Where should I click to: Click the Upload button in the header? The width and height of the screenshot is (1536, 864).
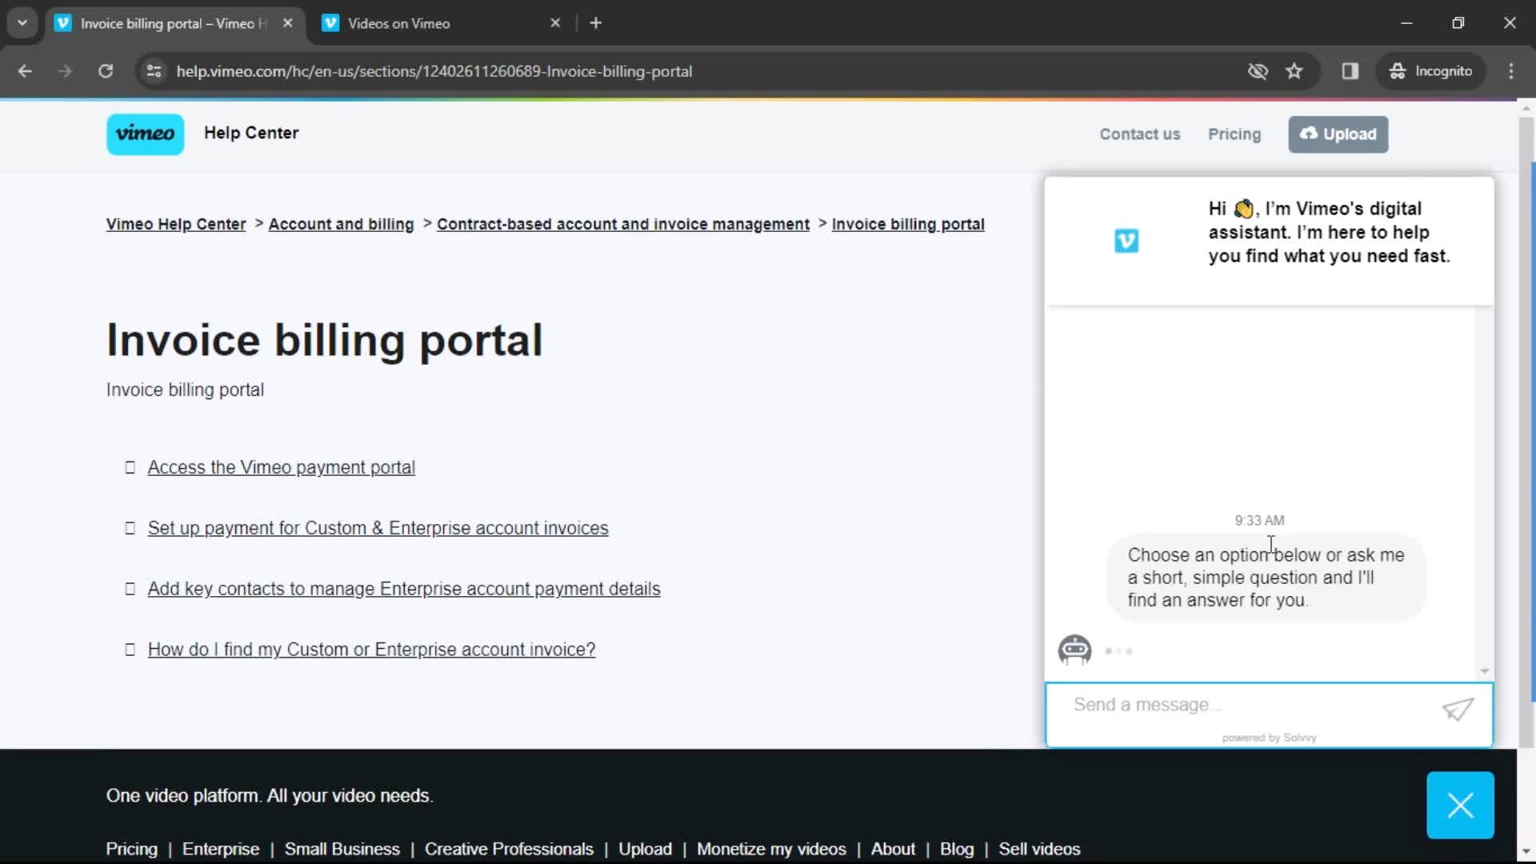tap(1338, 134)
